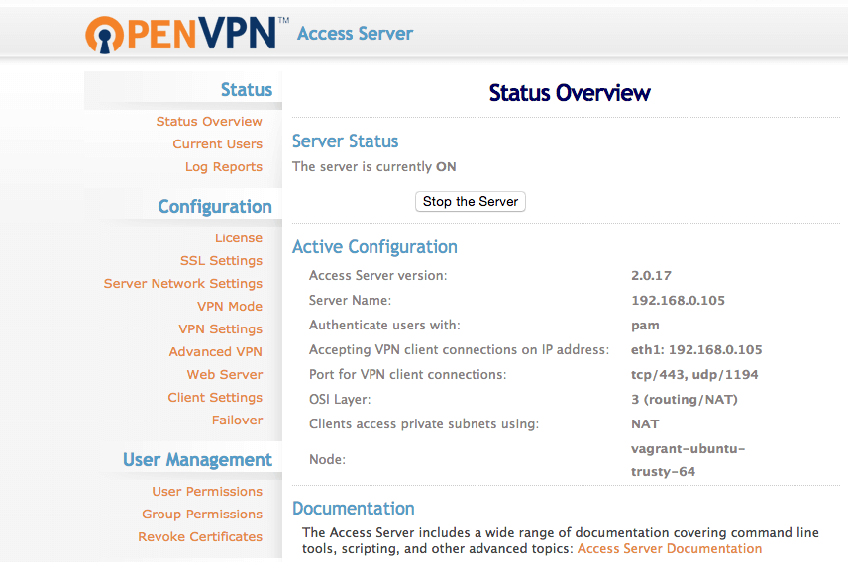Click the Server Status heading
This screenshot has height=562, width=848.
coord(345,141)
